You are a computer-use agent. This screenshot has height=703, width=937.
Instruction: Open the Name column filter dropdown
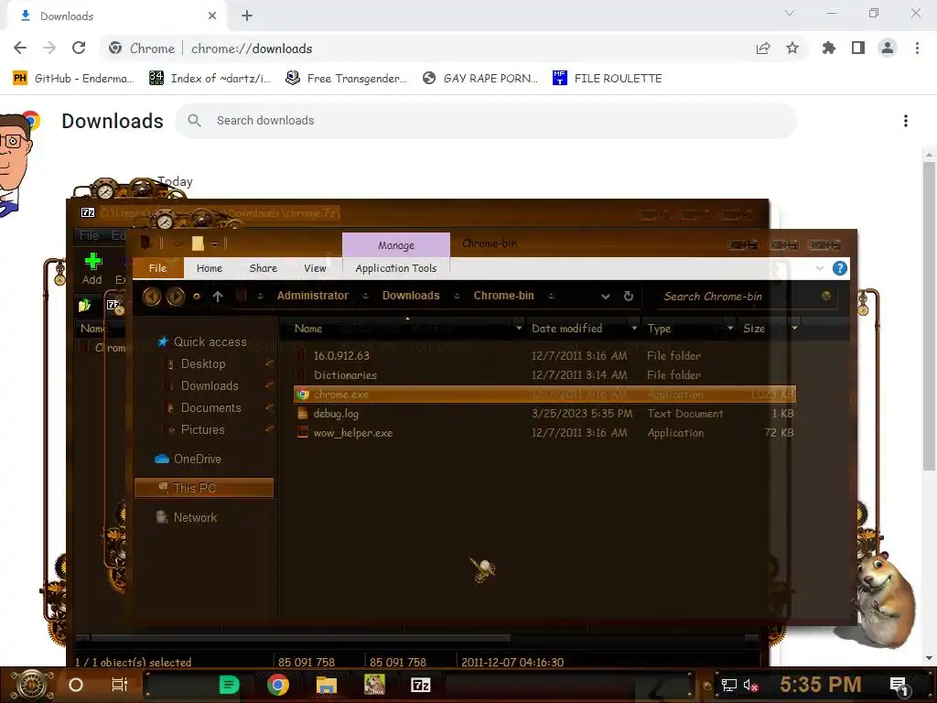518,329
